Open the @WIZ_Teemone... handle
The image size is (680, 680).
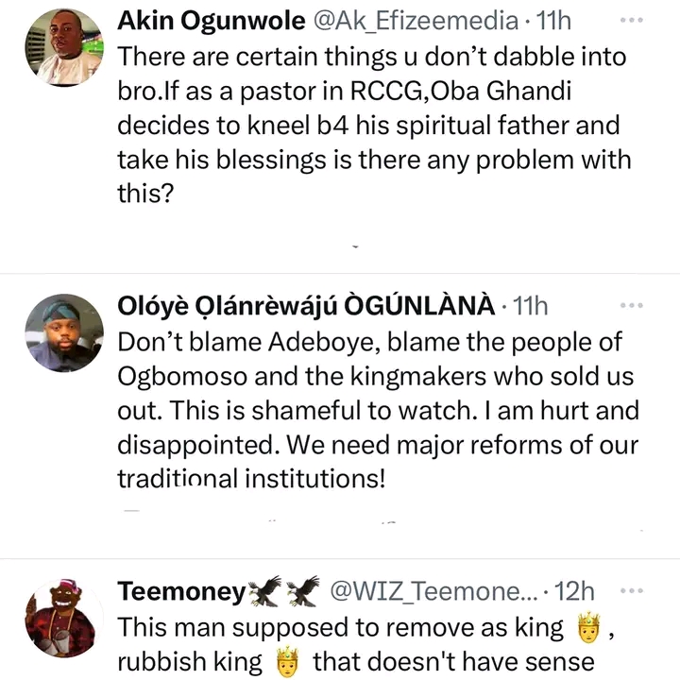(433, 591)
